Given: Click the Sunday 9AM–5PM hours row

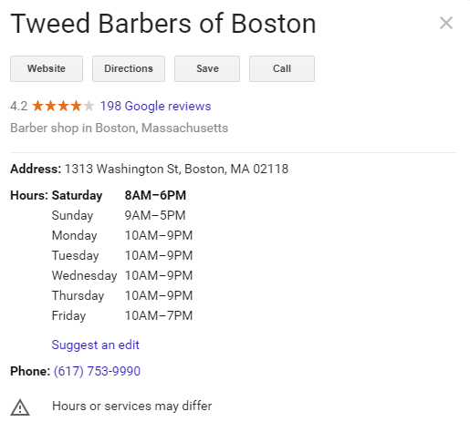Looking at the screenshot, I should coord(119,215).
